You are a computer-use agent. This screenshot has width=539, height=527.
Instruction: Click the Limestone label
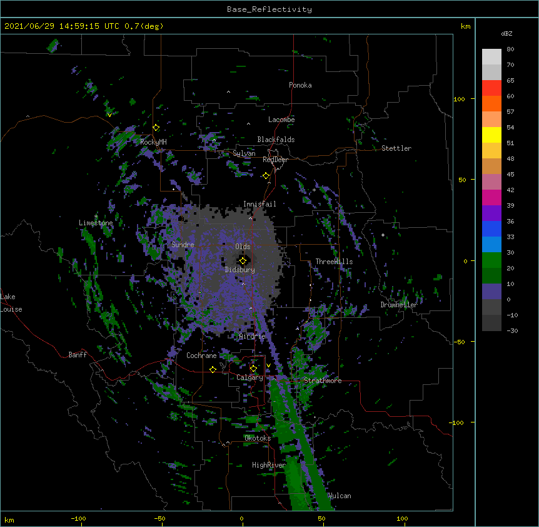(96, 223)
